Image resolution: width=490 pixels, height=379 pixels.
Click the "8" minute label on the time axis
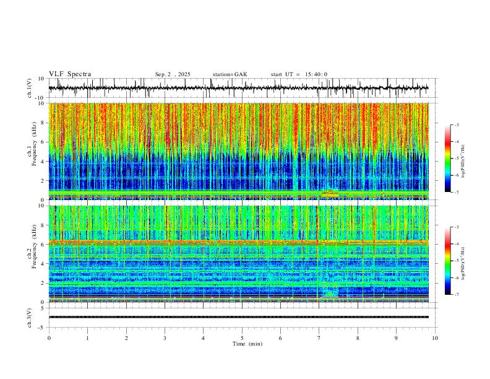tap(358, 338)
